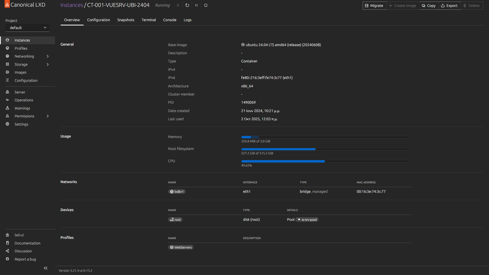Open the w-srv-pool storage pool chip
Image resolution: width=489 pixels, height=275 pixels.
pyautogui.click(x=307, y=220)
